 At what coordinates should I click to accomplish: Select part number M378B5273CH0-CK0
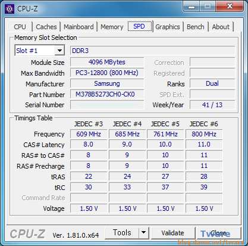tap(107, 94)
